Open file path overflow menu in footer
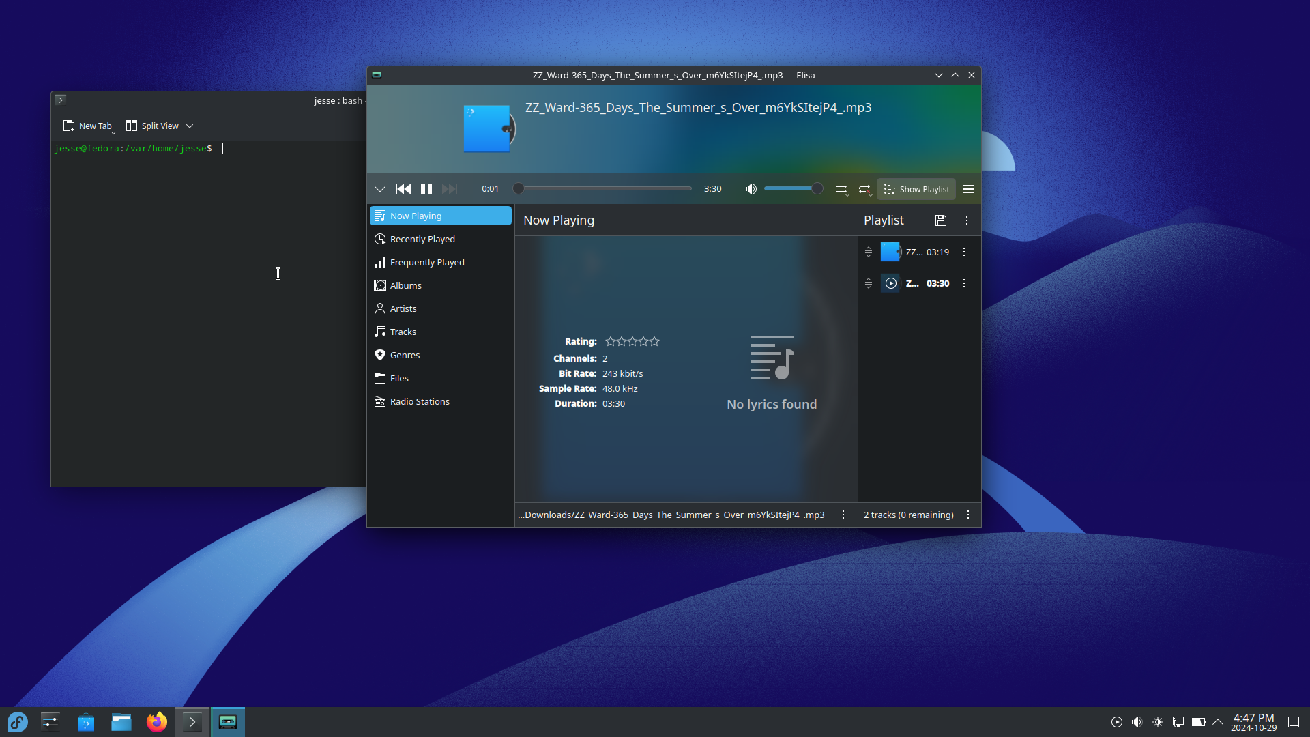 pos(843,515)
